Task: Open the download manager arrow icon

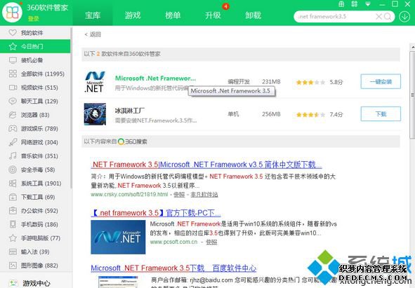Action: tap(404, 17)
